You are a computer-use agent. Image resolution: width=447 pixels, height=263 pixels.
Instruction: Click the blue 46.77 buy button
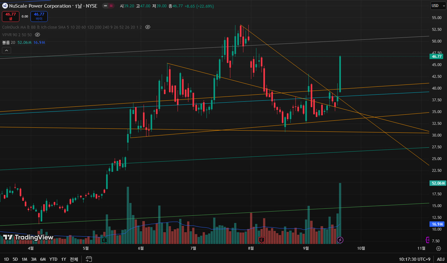click(x=39, y=16)
